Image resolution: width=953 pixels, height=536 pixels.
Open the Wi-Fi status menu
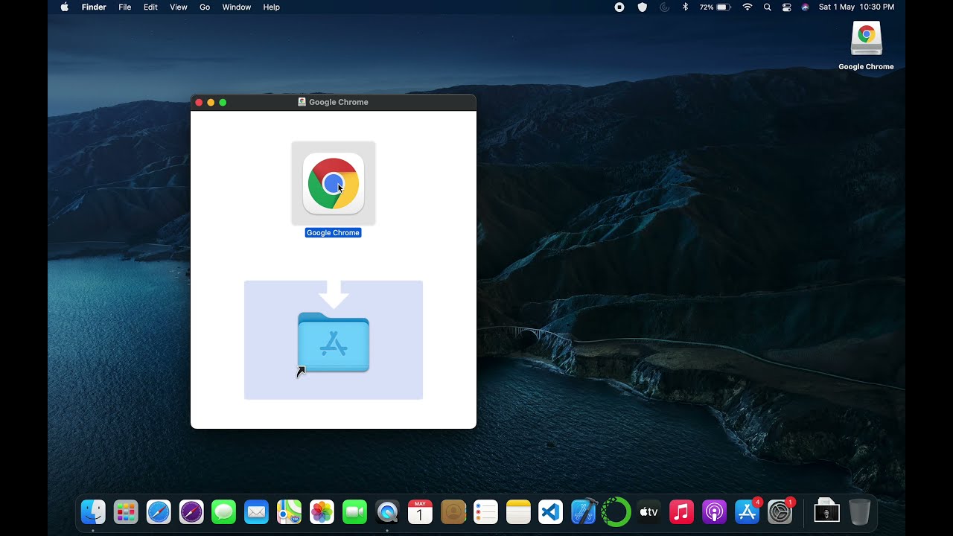click(x=748, y=7)
